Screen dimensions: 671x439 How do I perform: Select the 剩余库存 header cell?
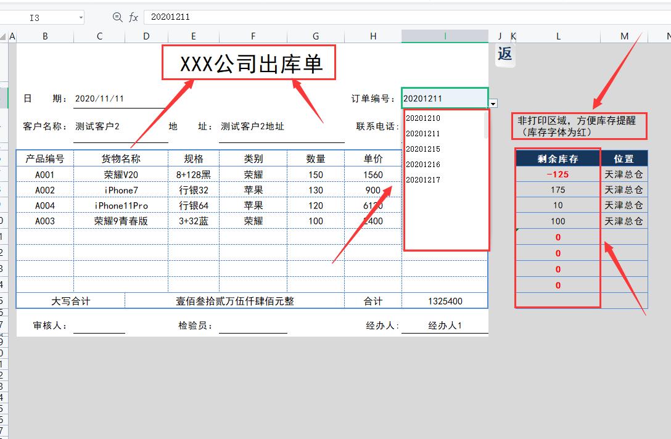coord(557,158)
